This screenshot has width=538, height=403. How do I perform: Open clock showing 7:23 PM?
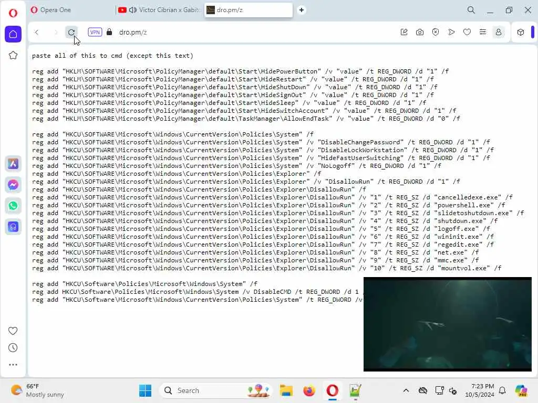pos(479,390)
